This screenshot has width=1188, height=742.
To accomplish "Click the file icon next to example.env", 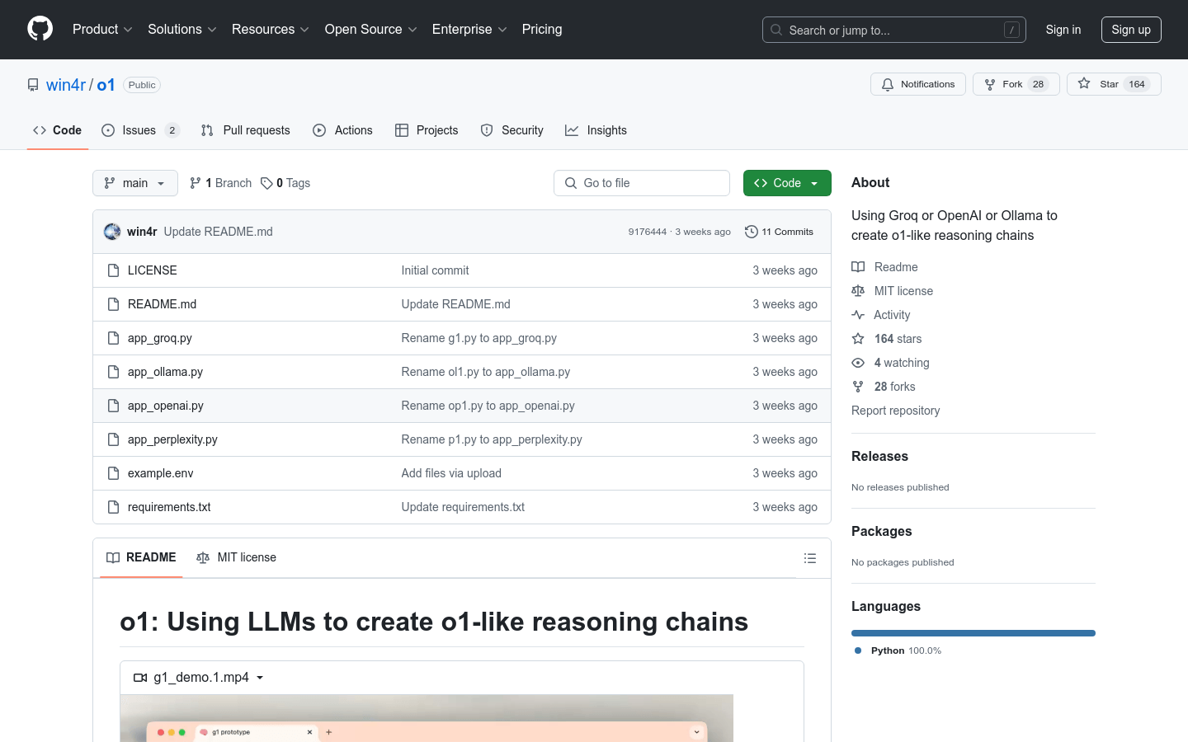I will tap(114, 473).
